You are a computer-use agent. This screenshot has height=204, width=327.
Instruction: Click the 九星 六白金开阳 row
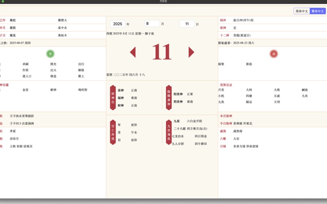[x=188, y=121]
